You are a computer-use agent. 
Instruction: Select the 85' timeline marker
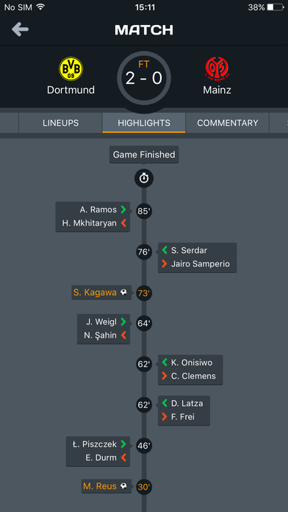point(144,211)
